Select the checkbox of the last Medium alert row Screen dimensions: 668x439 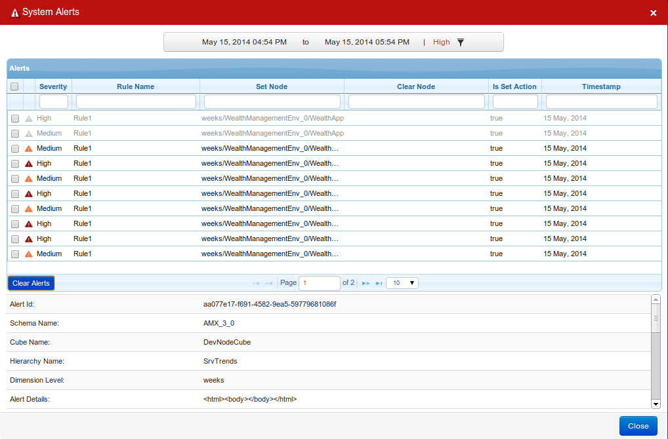(x=14, y=254)
